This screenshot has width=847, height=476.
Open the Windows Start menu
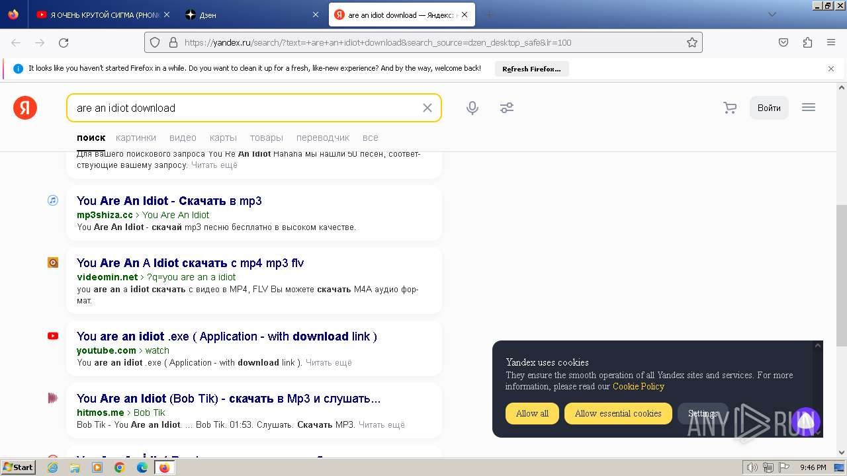[x=19, y=467]
